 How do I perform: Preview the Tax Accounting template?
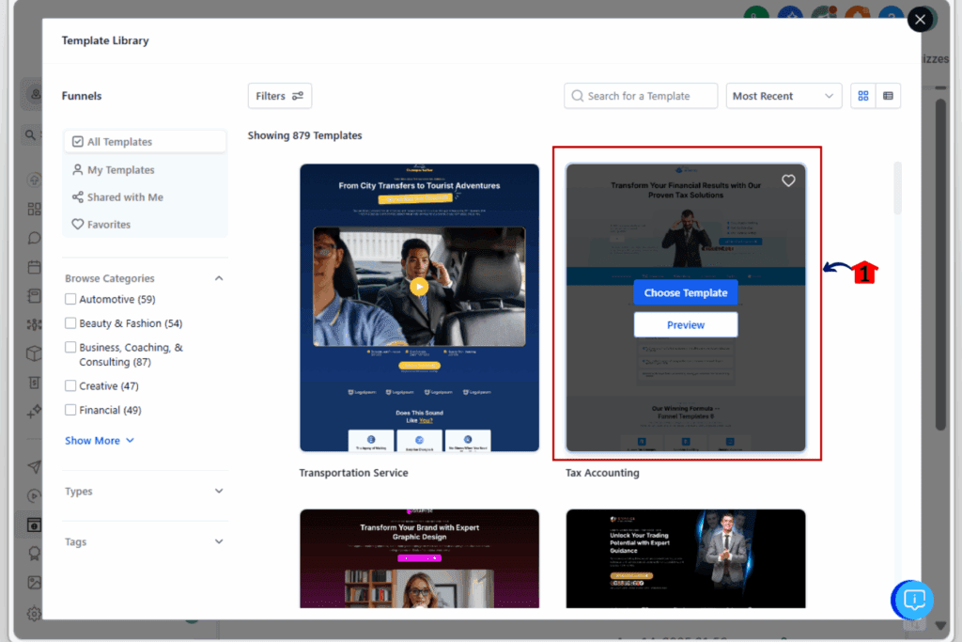pos(685,324)
